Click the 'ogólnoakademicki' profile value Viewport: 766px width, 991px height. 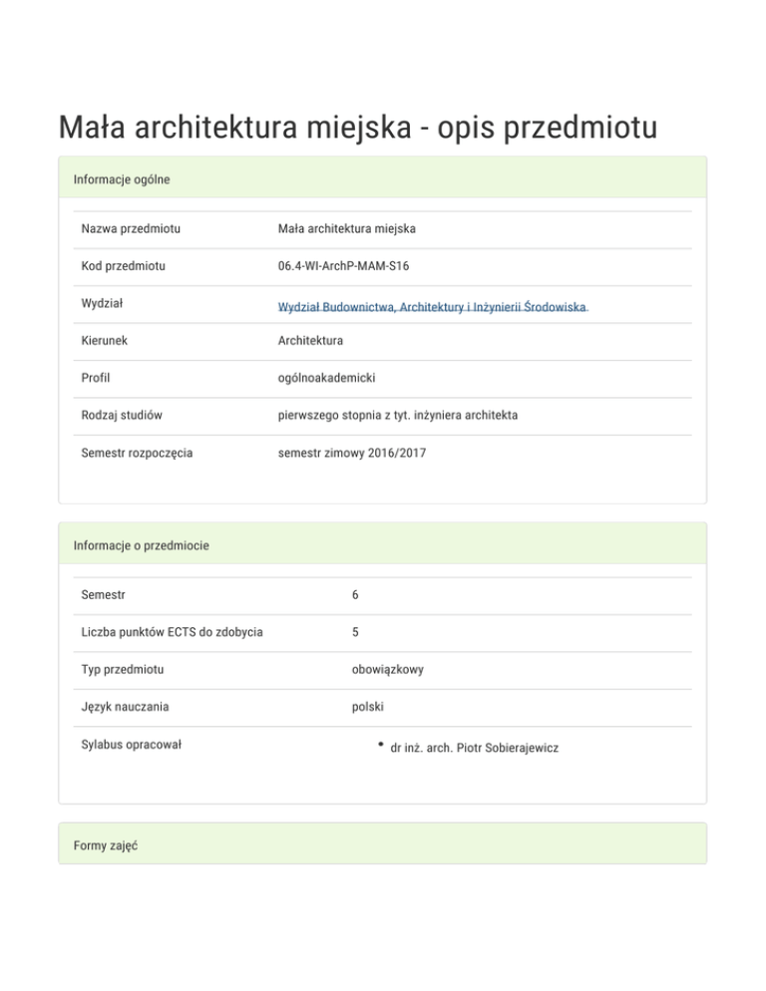[x=326, y=378]
